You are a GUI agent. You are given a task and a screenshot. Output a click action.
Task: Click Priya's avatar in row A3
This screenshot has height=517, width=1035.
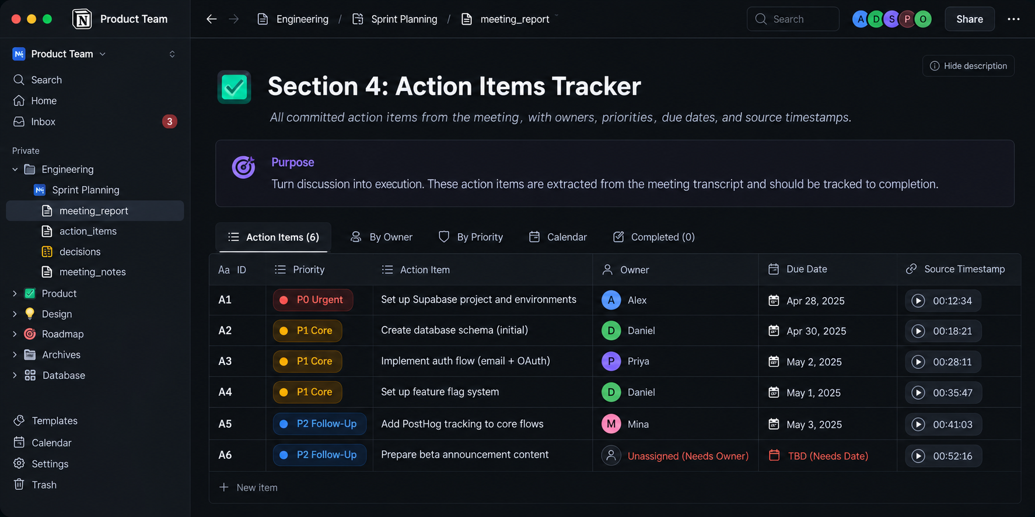(611, 361)
